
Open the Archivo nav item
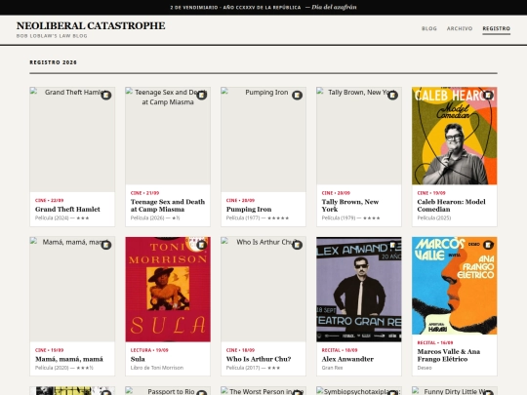click(460, 28)
